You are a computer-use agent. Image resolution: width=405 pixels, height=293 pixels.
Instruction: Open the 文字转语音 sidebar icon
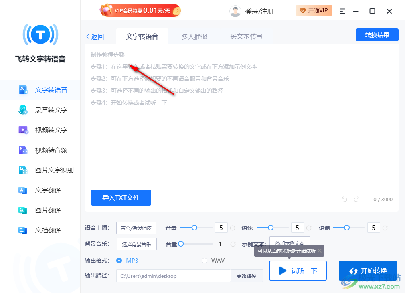pyautogui.click(x=23, y=89)
